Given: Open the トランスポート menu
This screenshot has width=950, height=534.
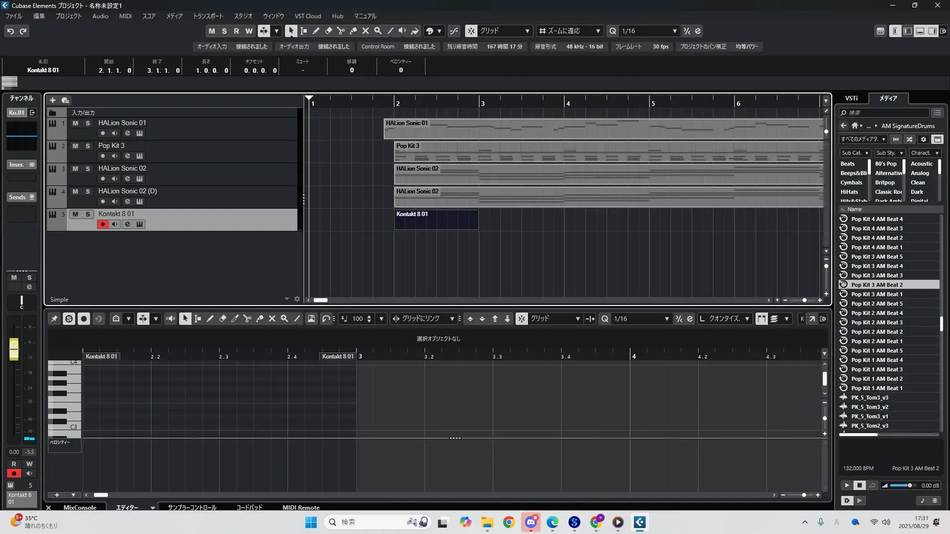Looking at the screenshot, I should click(208, 16).
